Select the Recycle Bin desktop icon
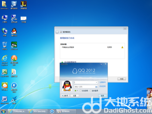 (x=5, y=46)
